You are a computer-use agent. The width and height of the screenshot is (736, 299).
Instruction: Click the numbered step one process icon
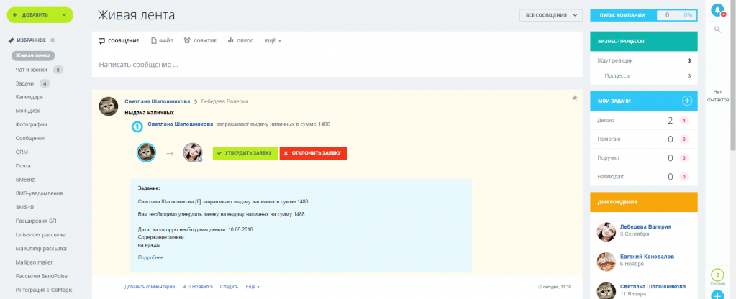[137, 126]
